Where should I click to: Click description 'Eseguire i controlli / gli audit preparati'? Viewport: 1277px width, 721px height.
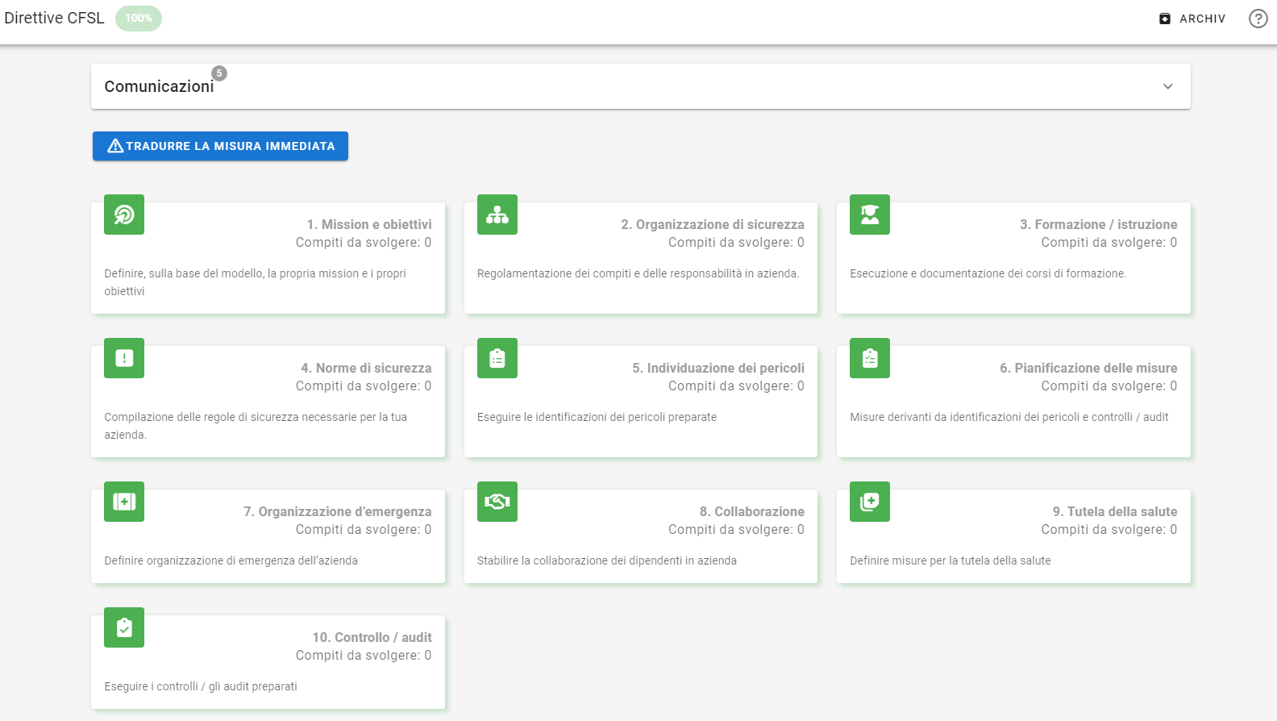(201, 686)
